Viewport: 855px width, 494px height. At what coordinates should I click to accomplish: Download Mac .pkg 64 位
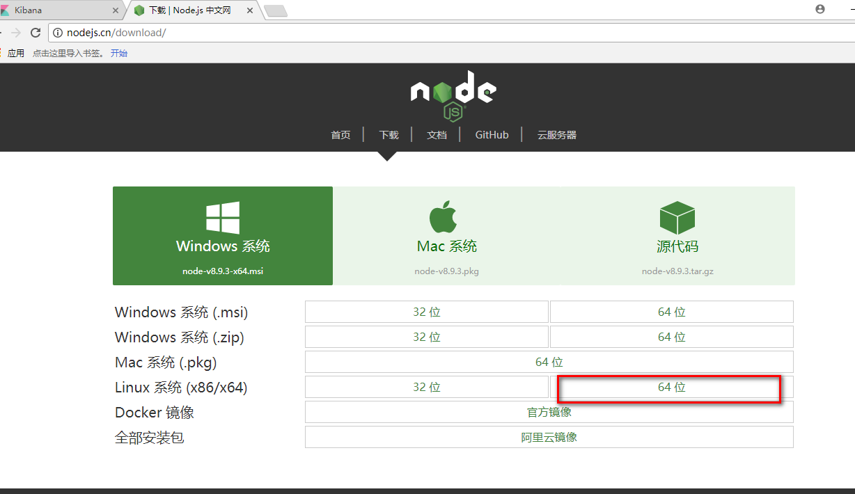549,362
